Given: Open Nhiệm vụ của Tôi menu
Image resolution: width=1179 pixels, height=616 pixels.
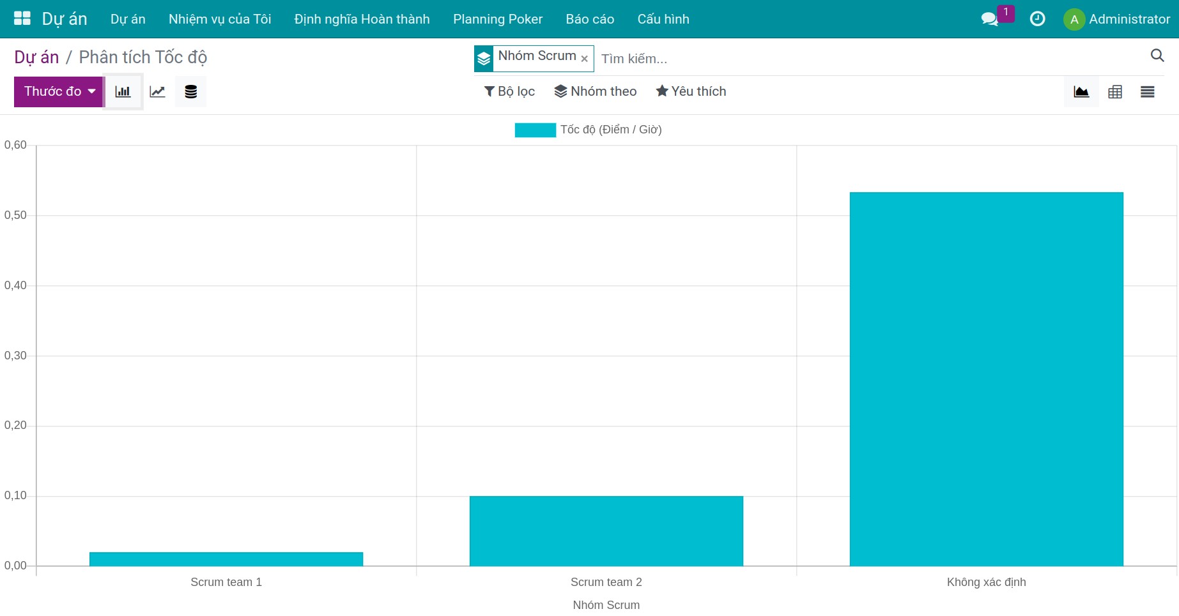Looking at the screenshot, I should tap(220, 19).
